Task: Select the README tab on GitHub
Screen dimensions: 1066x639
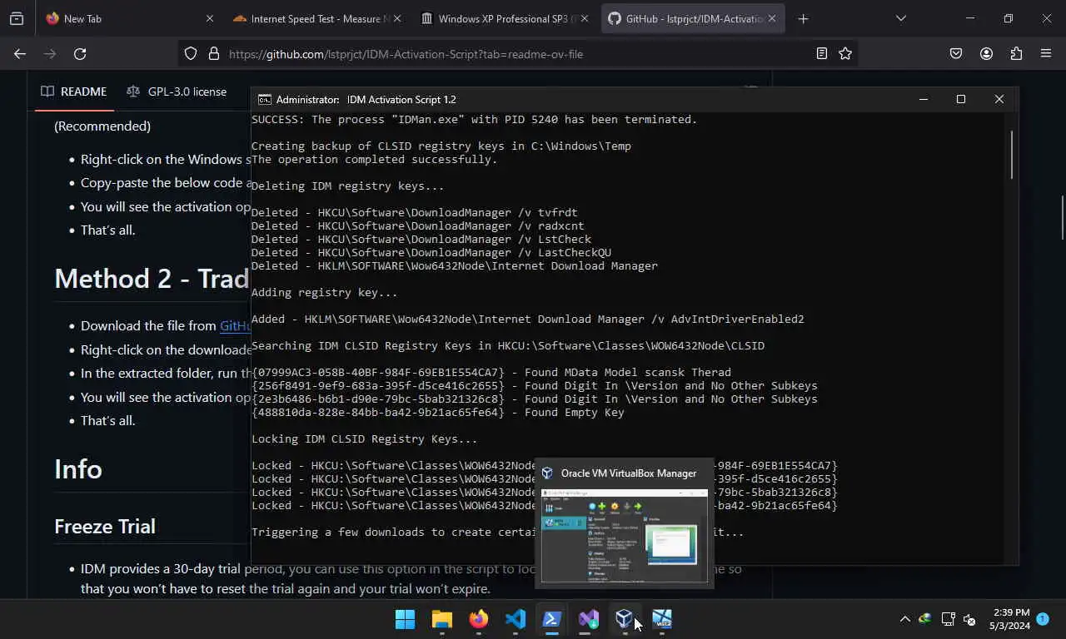Action: coord(74,92)
